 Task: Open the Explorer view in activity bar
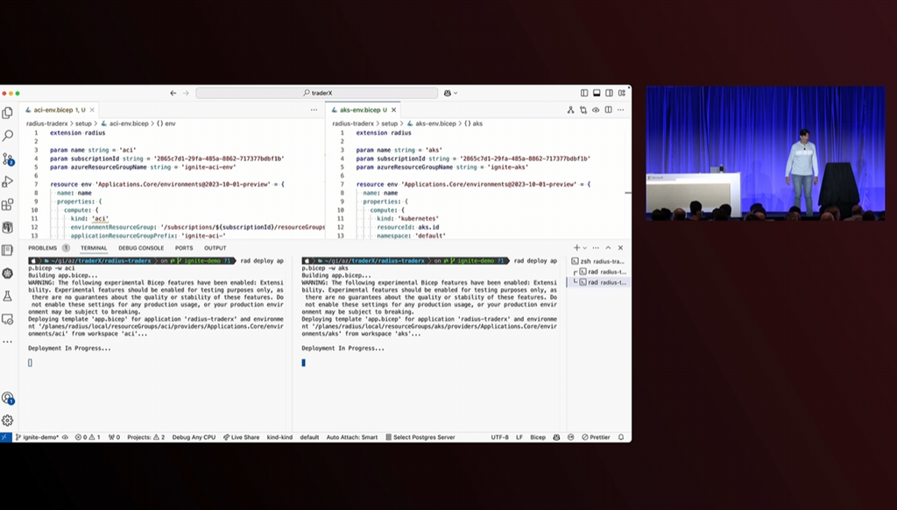pyautogui.click(x=8, y=113)
